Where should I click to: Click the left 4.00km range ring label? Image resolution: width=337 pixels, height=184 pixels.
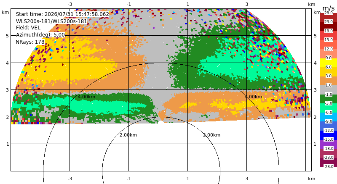86,97
